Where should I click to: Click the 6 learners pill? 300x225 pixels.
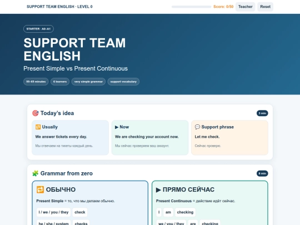[60, 82]
